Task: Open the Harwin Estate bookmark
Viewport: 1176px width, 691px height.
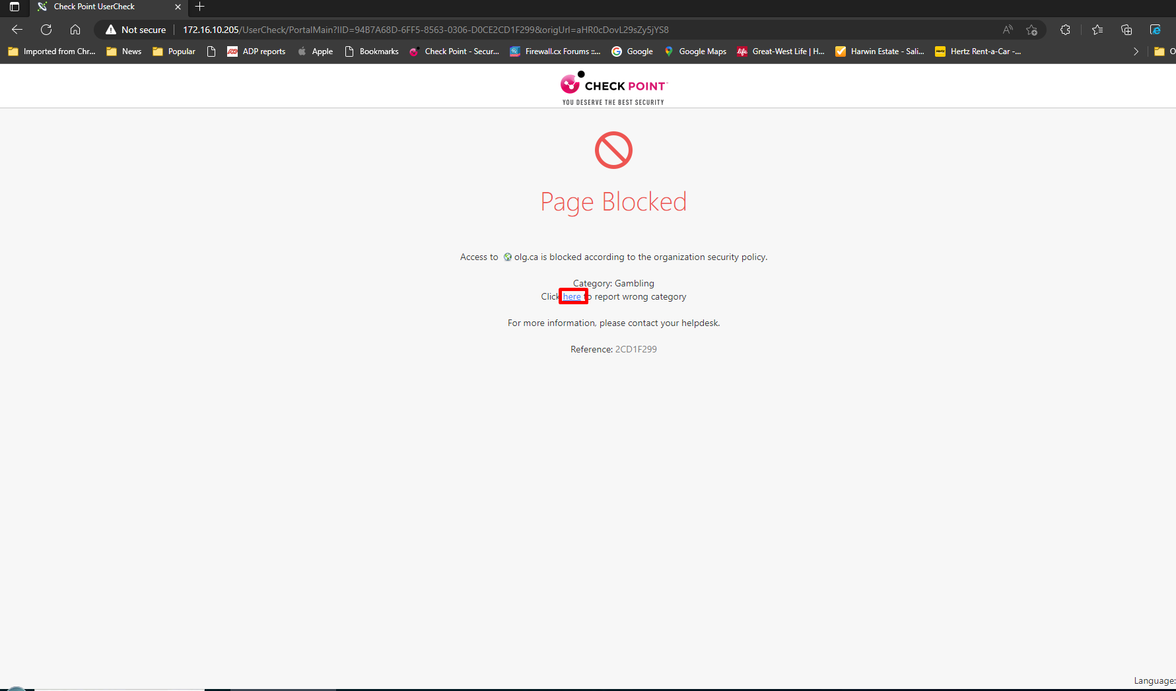Action: (880, 51)
